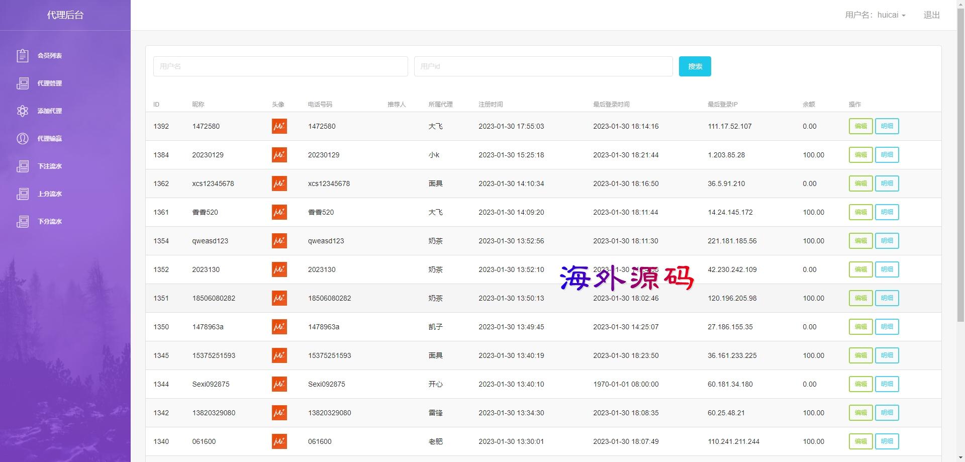965x462 pixels.
Task: Click the 最后登录IP column header
Action: [x=723, y=105]
